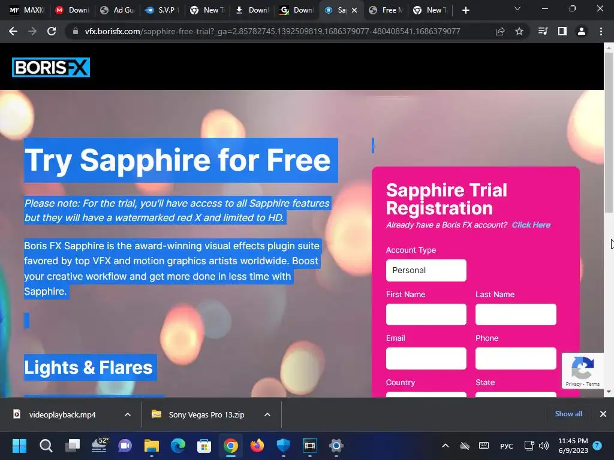Open the weather widget showing 52°
The width and height of the screenshot is (614, 460).
99,446
